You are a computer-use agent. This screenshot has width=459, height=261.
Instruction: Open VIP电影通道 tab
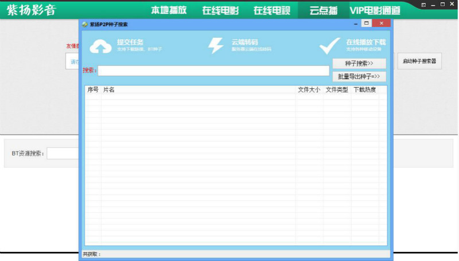click(375, 10)
